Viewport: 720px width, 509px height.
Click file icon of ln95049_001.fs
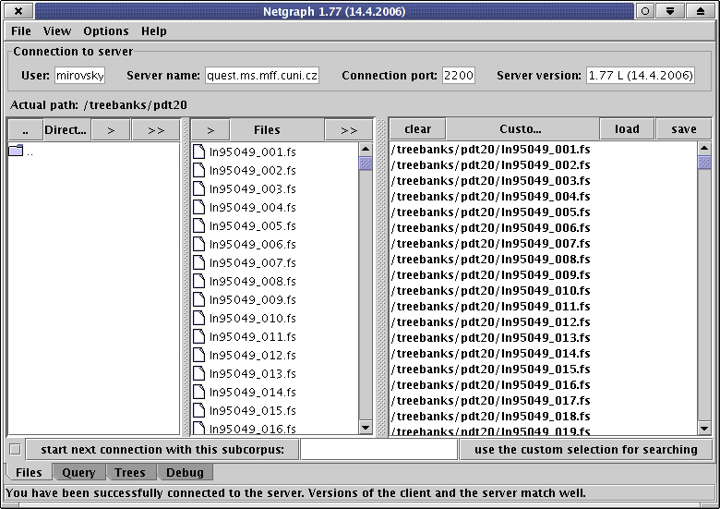click(198, 151)
